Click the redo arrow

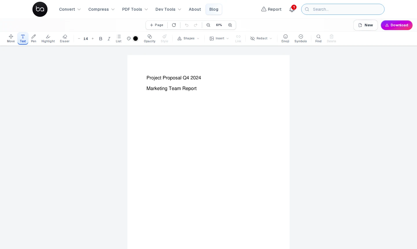[196, 25]
